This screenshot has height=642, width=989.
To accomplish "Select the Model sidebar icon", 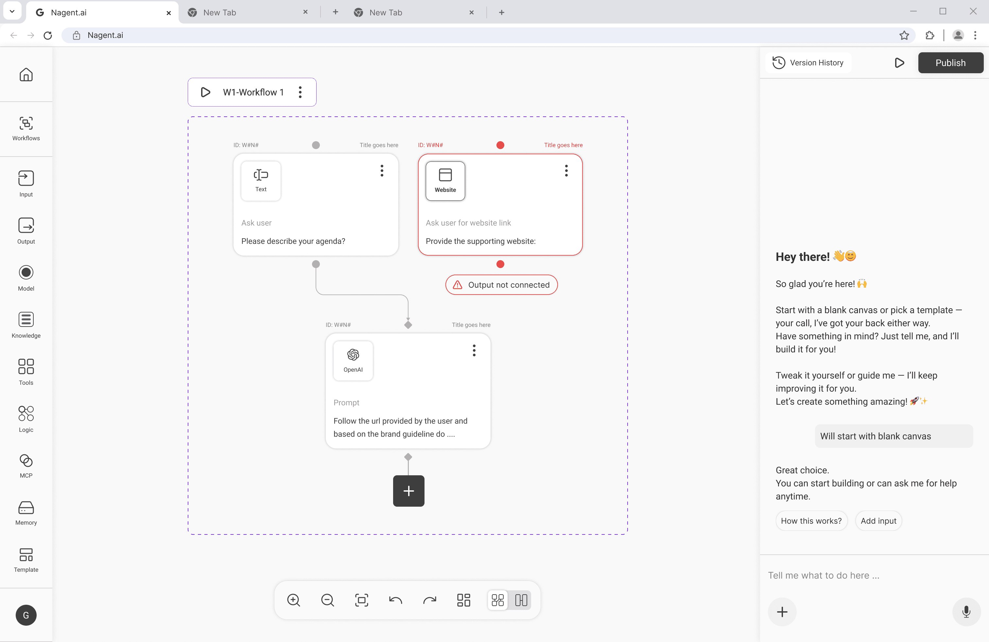I will pyautogui.click(x=26, y=278).
